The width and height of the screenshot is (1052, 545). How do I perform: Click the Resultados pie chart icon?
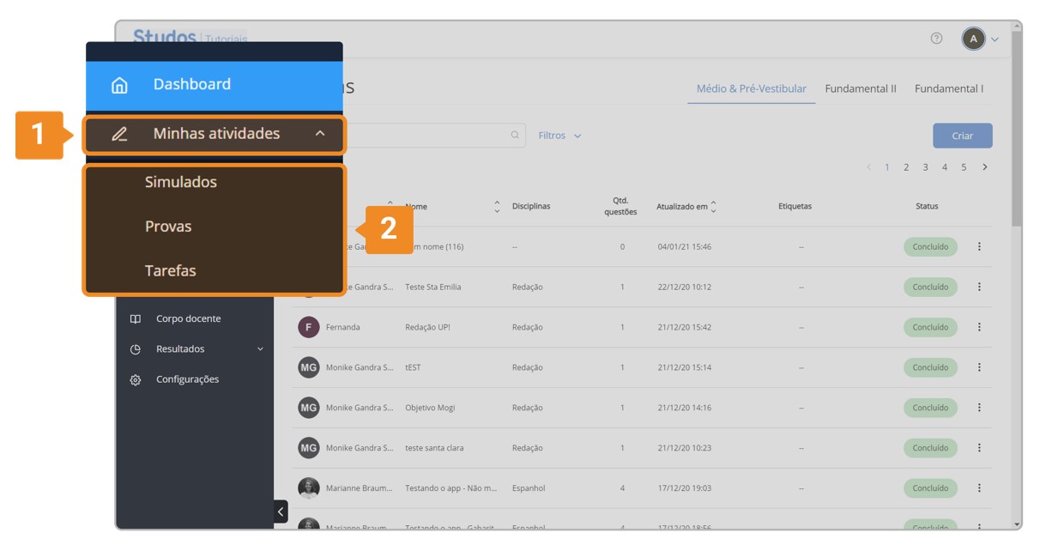coord(136,349)
